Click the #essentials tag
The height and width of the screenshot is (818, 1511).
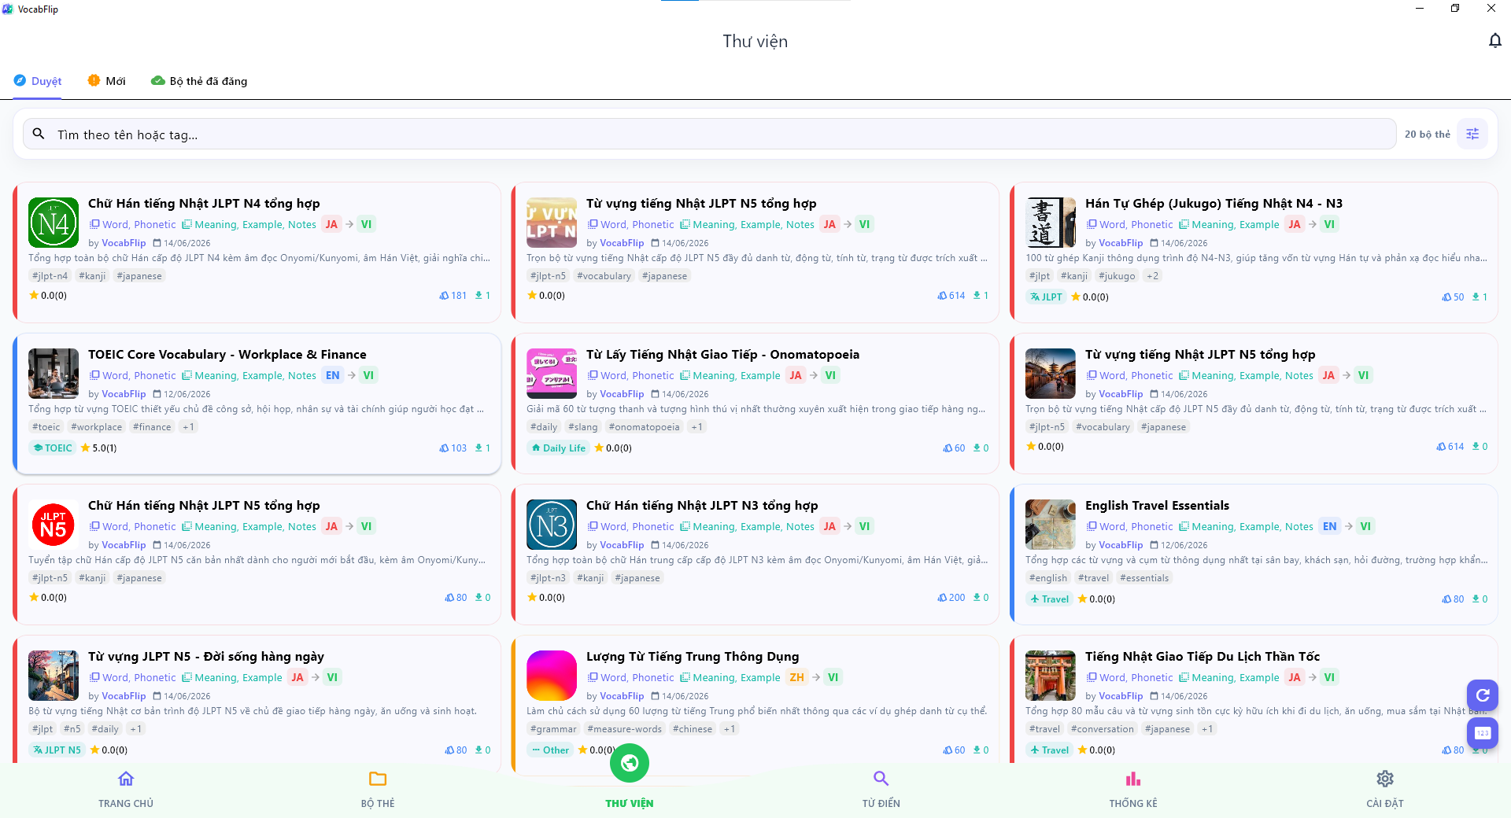(1144, 578)
